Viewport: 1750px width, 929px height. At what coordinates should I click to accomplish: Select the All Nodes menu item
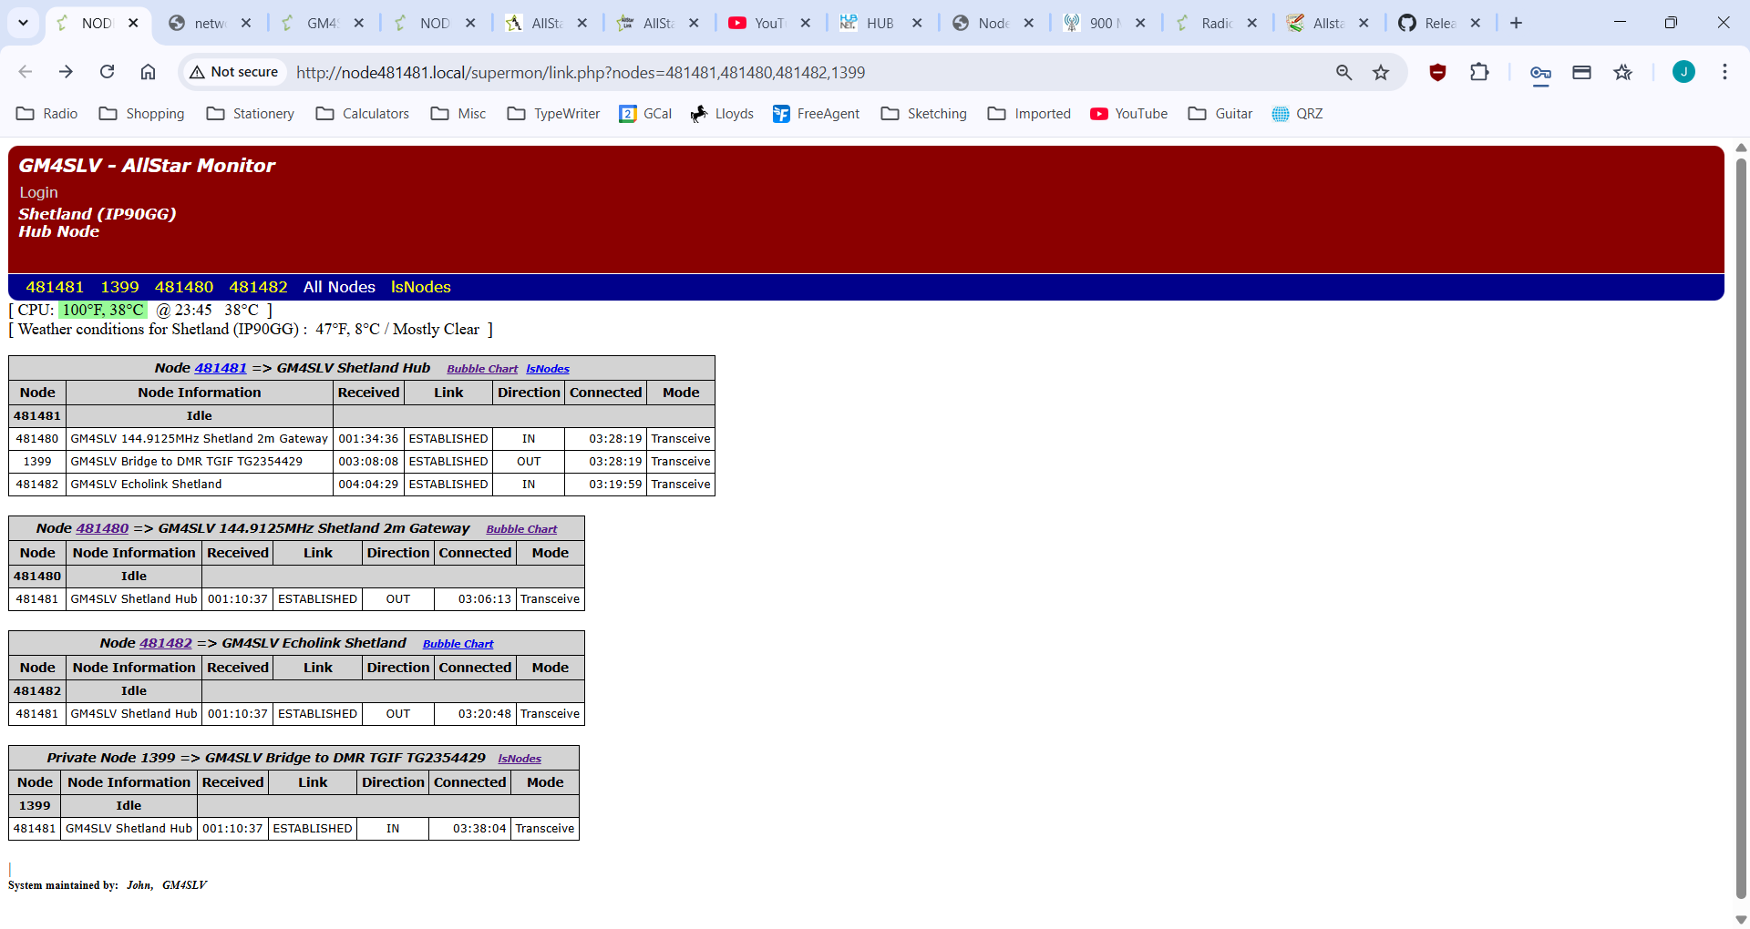click(x=338, y=287)
